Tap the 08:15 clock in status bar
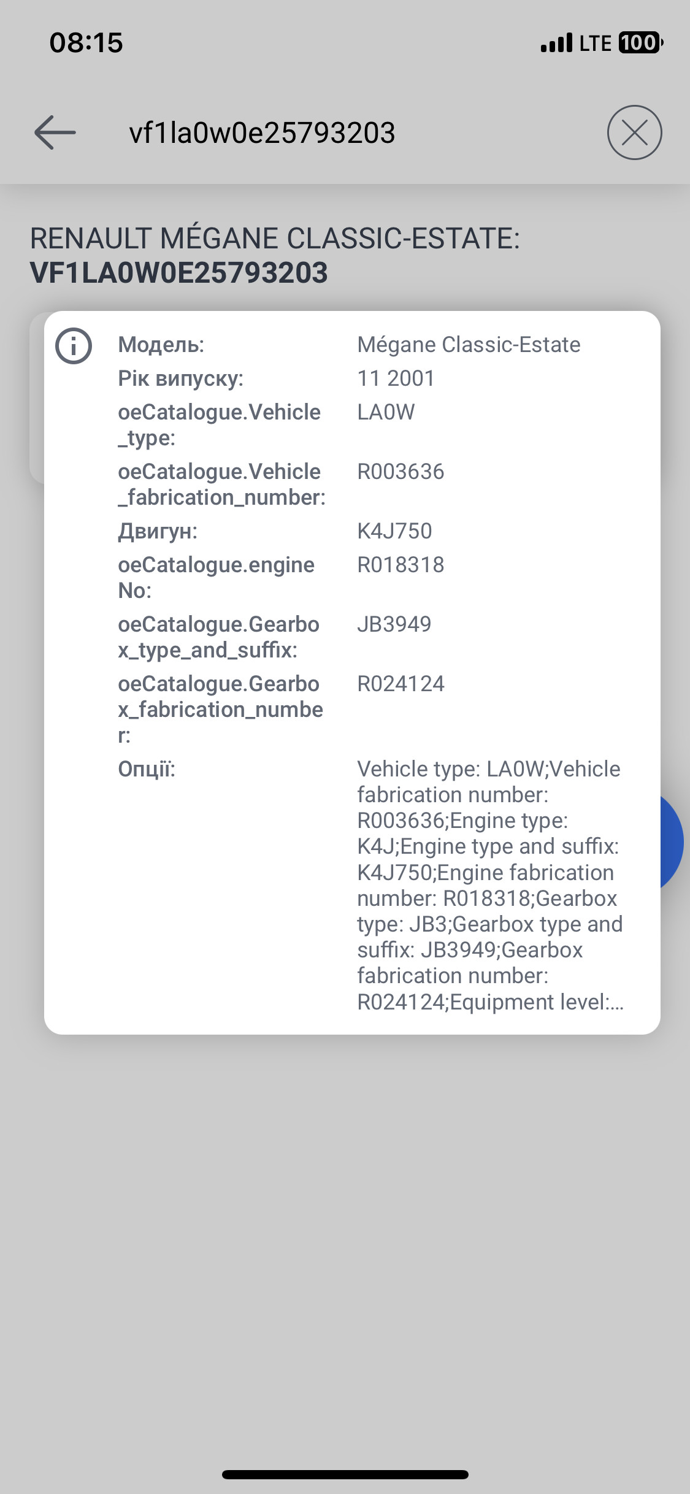 pos(86,43)
